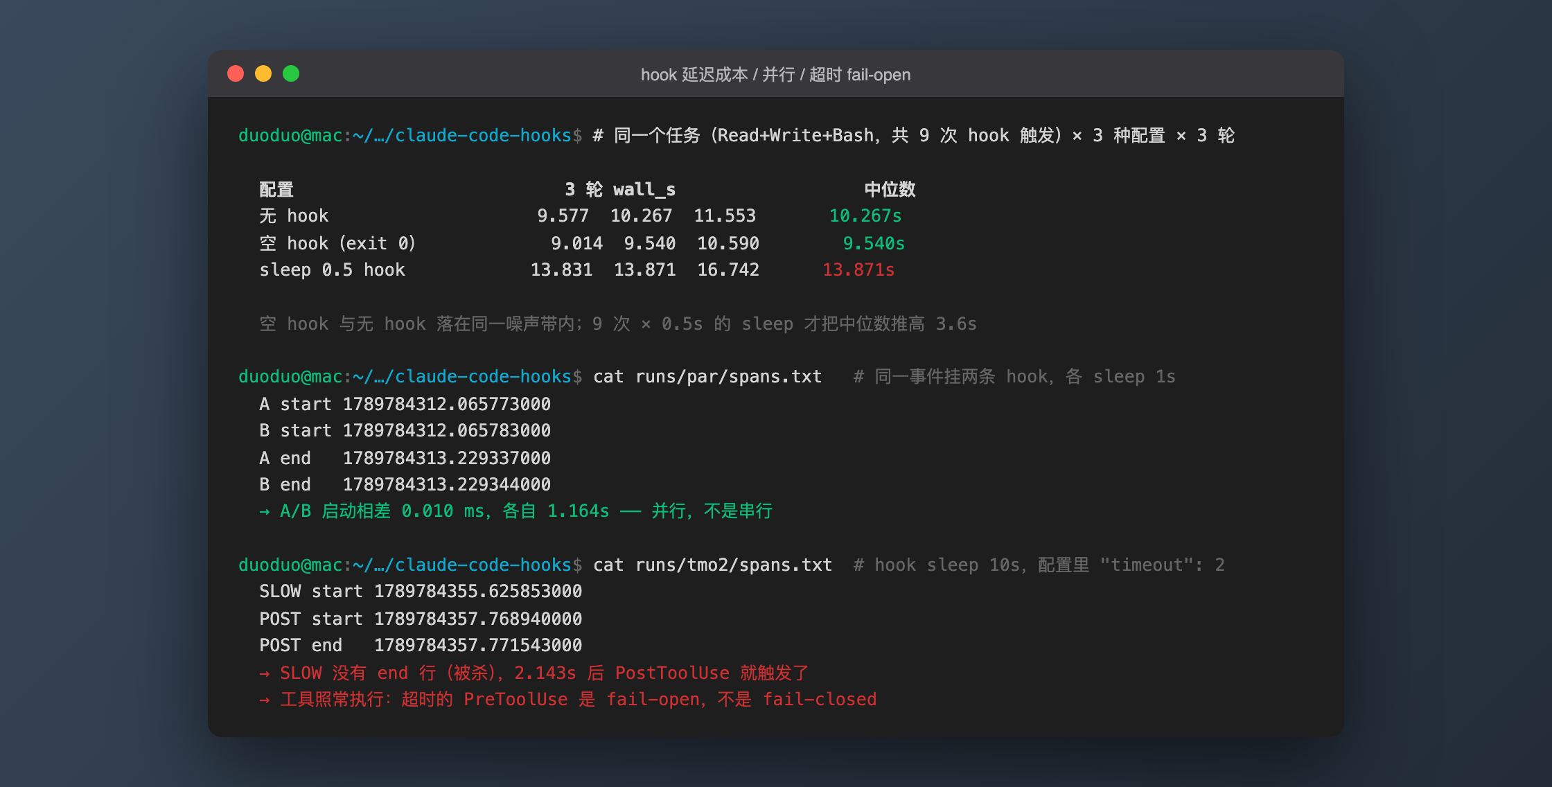Screen dimensions: 1552x787
Task: Click the 'A start 1789784312.065773000' line
Action: [x=405, y=404]
